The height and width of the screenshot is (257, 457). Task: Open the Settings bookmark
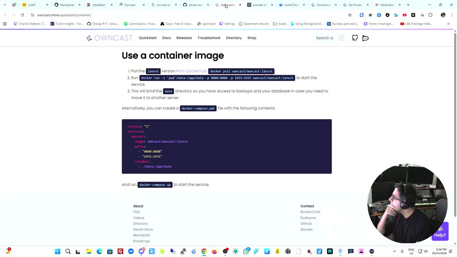pyautogui.click(x=227, y=24)
